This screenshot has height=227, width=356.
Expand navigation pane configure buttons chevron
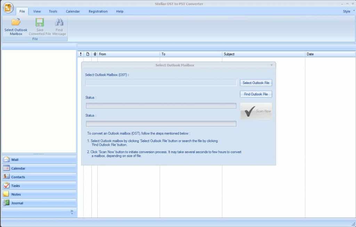[x=72, y=212]
